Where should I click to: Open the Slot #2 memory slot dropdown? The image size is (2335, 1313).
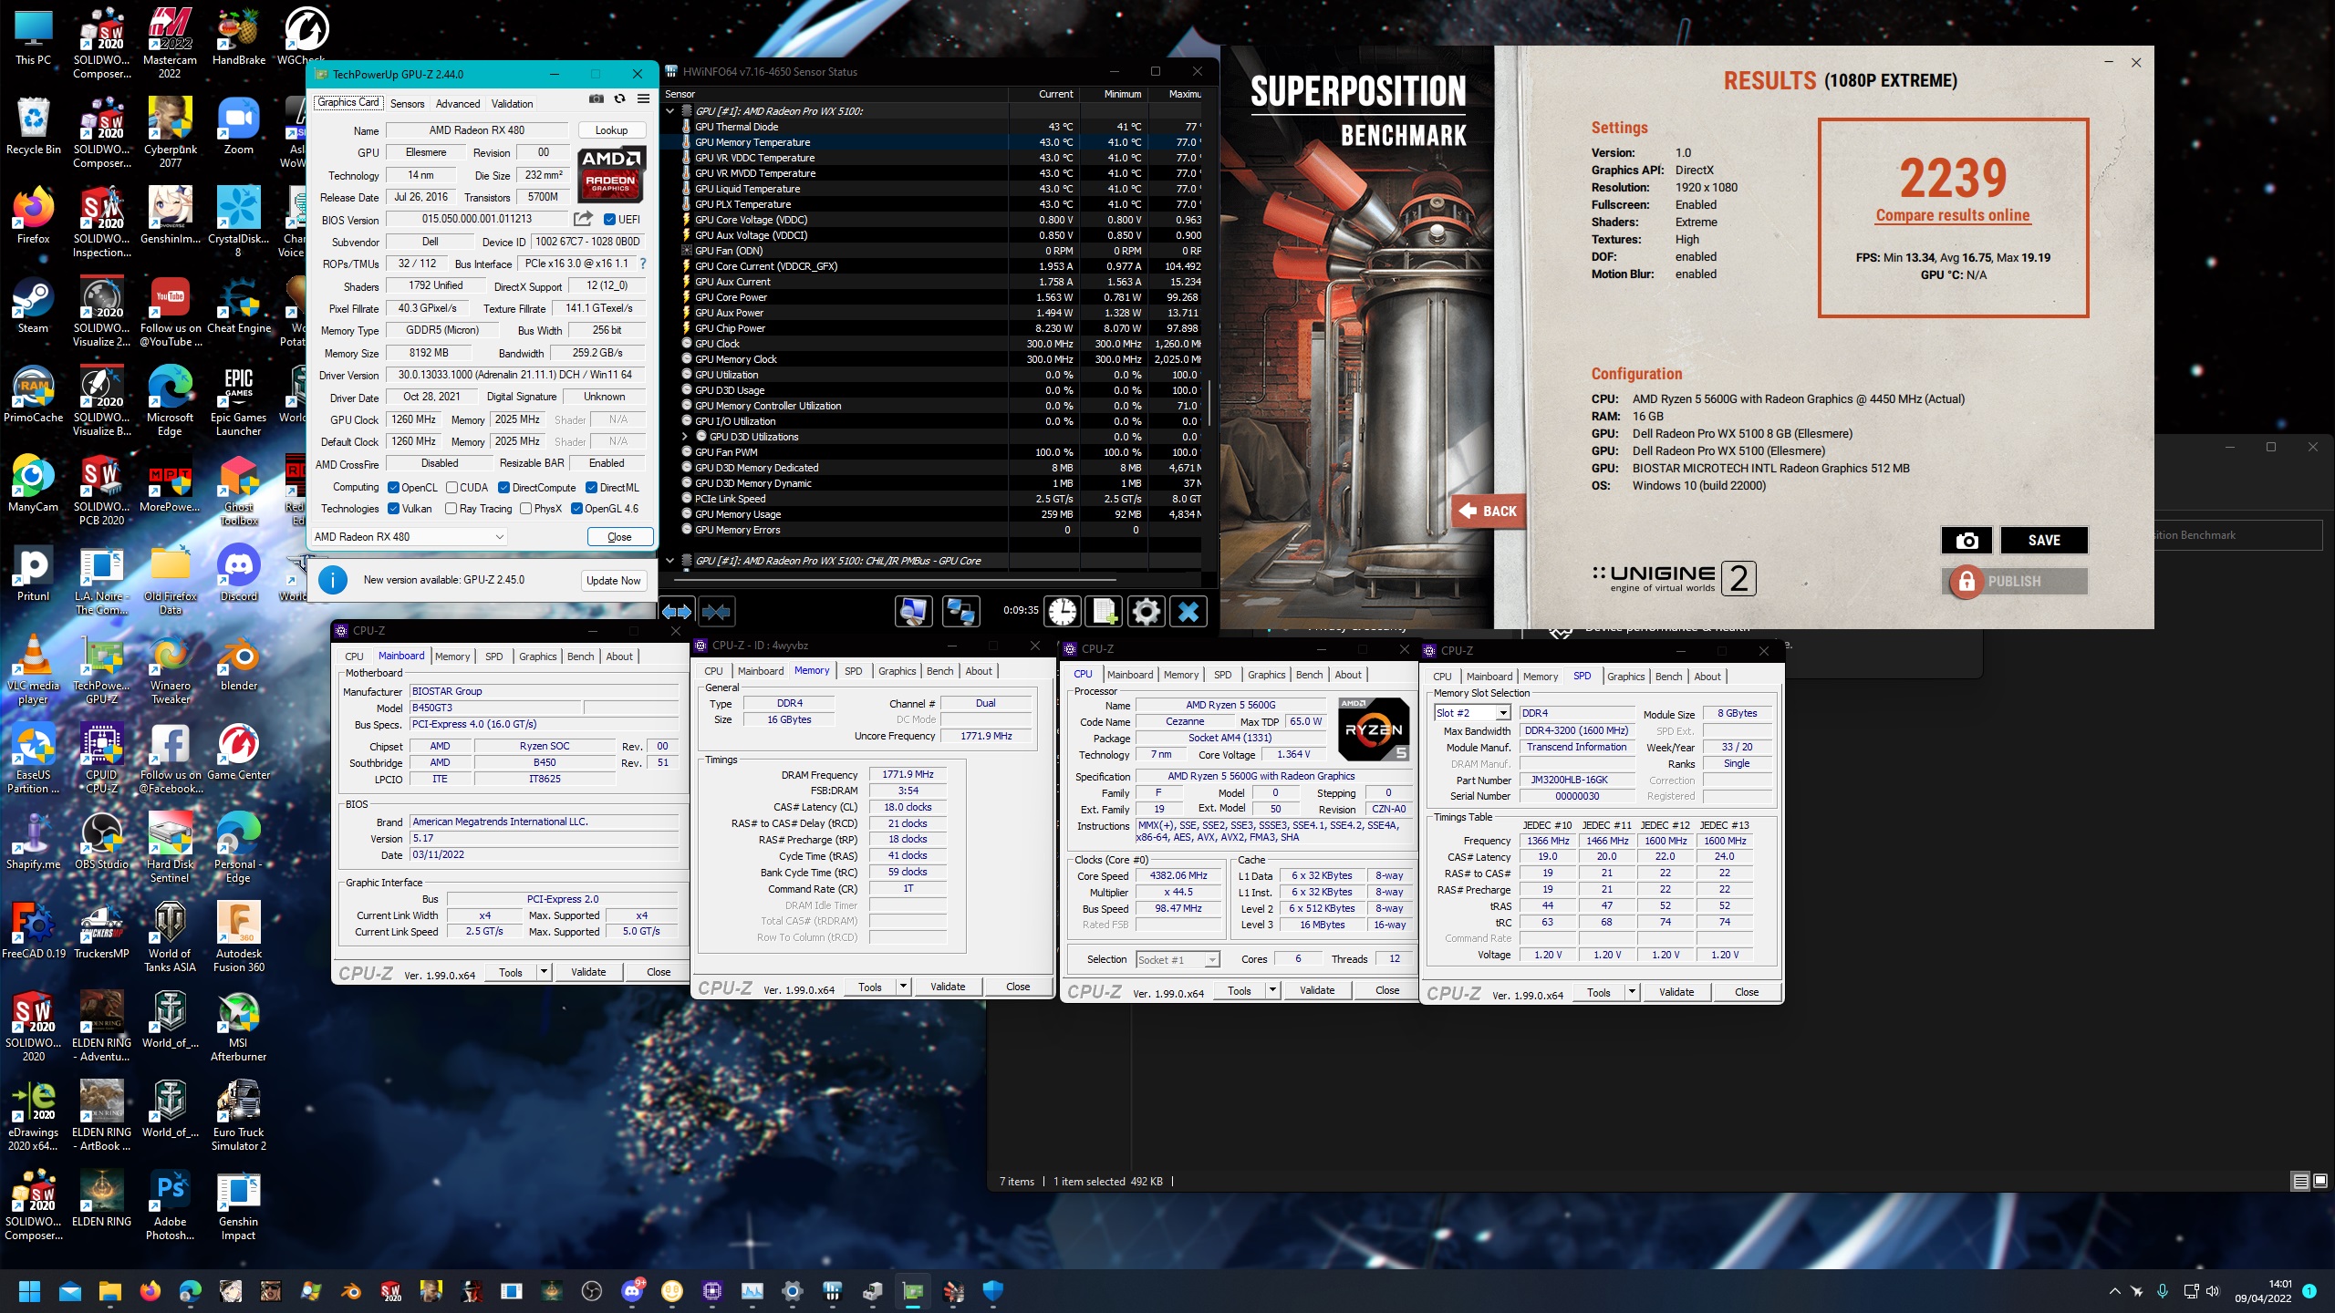(1472, 713)
